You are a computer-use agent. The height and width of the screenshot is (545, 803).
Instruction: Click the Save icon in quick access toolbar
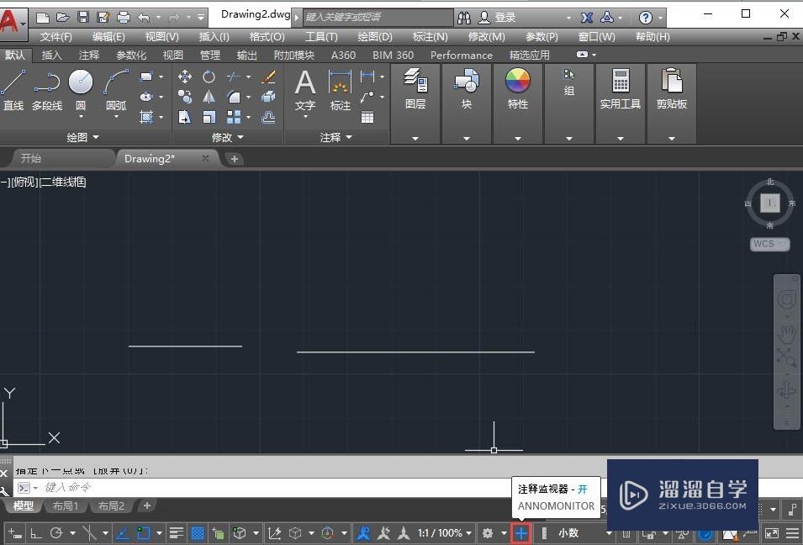tap(83, 18)
